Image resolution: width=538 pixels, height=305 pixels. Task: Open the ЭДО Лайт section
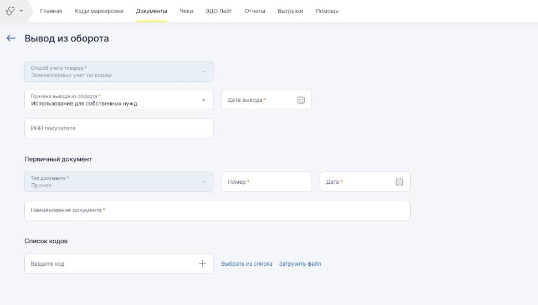219,11
